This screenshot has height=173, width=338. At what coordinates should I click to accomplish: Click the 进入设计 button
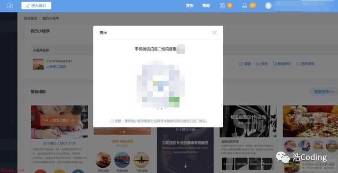(37, 6)
